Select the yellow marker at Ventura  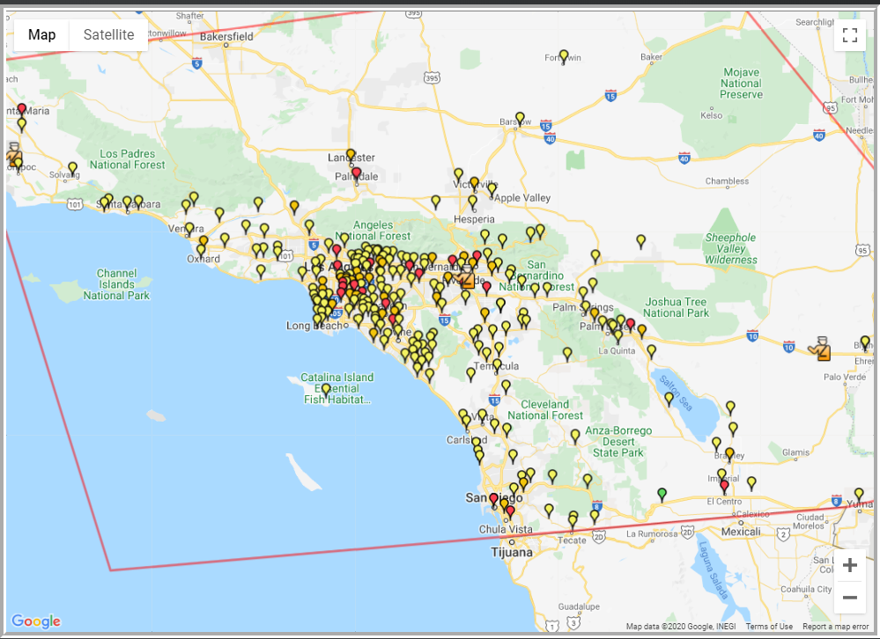(x=189, y=230)
